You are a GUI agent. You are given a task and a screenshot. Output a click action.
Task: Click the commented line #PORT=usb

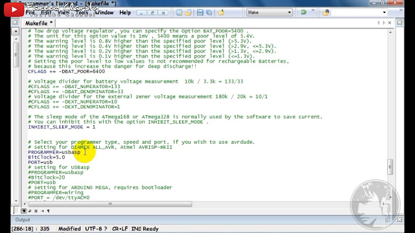42,183
